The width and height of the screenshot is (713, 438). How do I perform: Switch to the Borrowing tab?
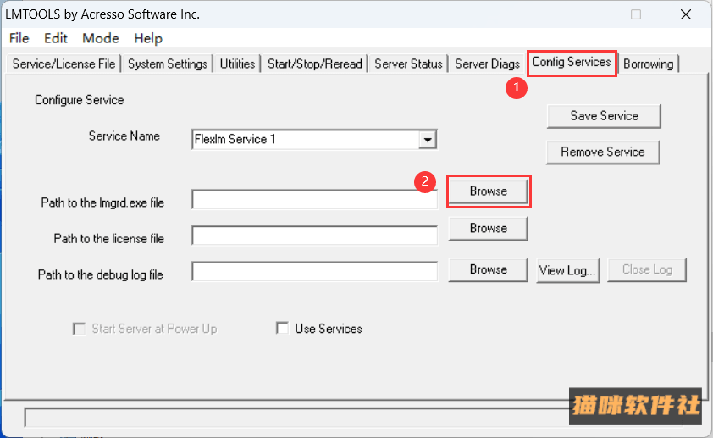[x=648, y=64]
